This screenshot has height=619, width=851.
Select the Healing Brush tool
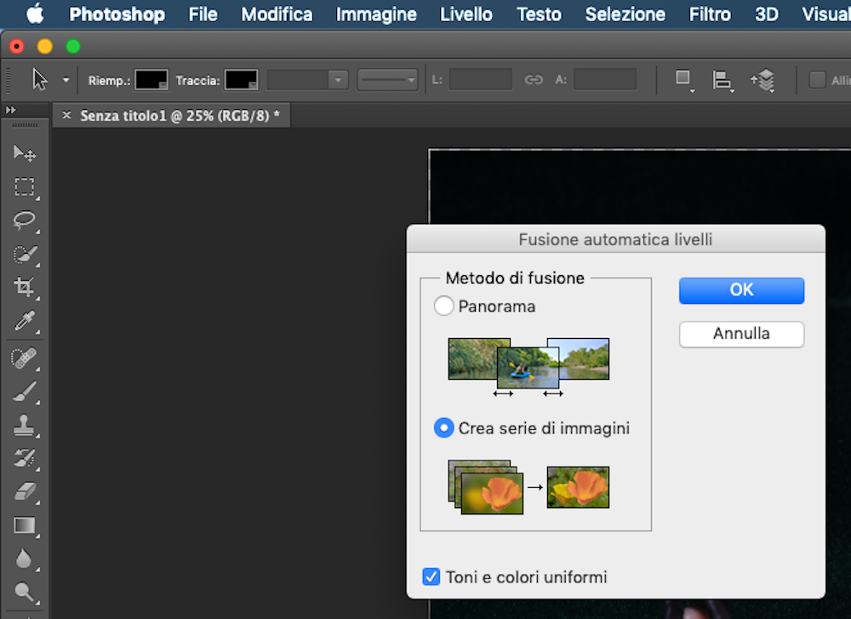(x=25, y=358)
